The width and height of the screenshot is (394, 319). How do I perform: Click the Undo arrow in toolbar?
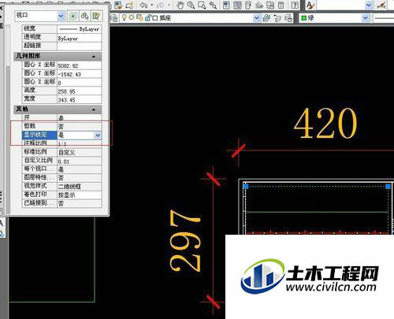coord(143,6)
